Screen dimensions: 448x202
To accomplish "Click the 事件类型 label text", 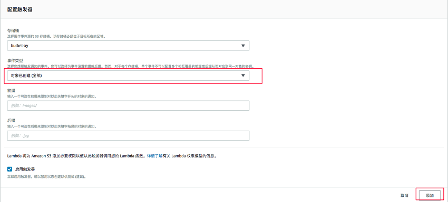I will [x=15, y=61].
